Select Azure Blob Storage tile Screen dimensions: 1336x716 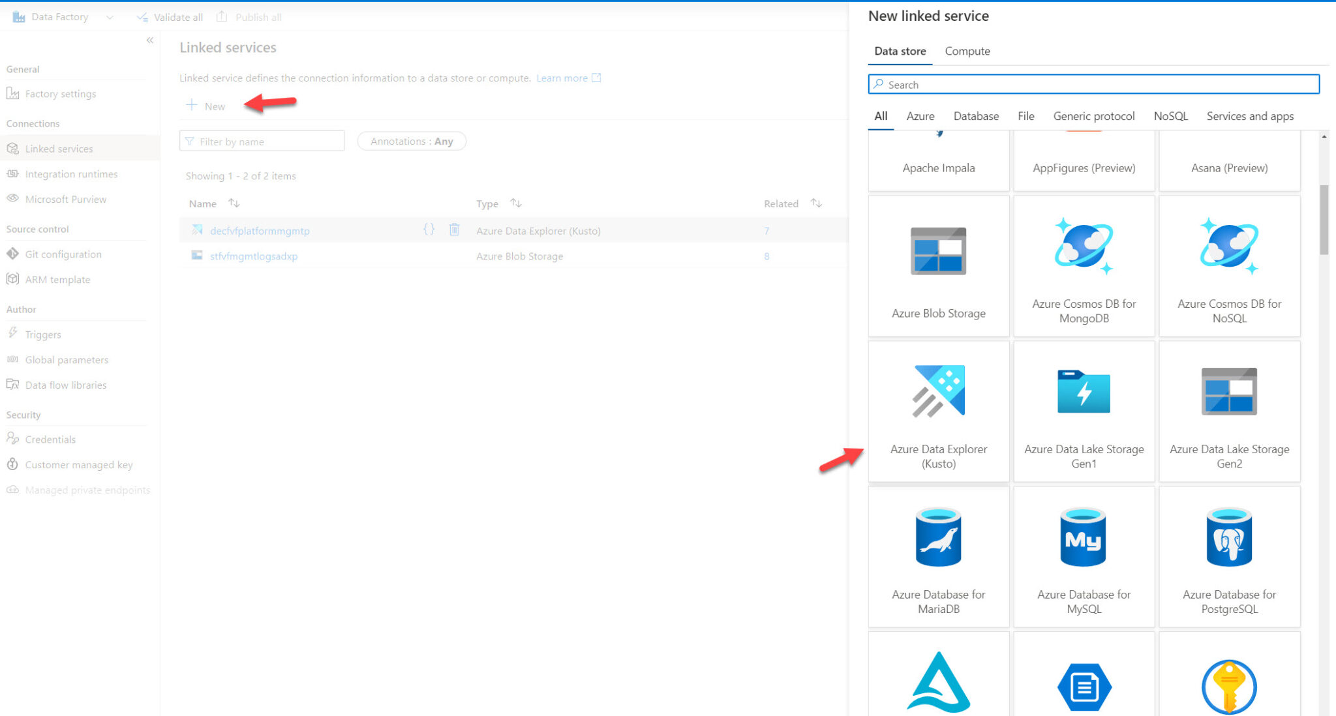point(938,266)
